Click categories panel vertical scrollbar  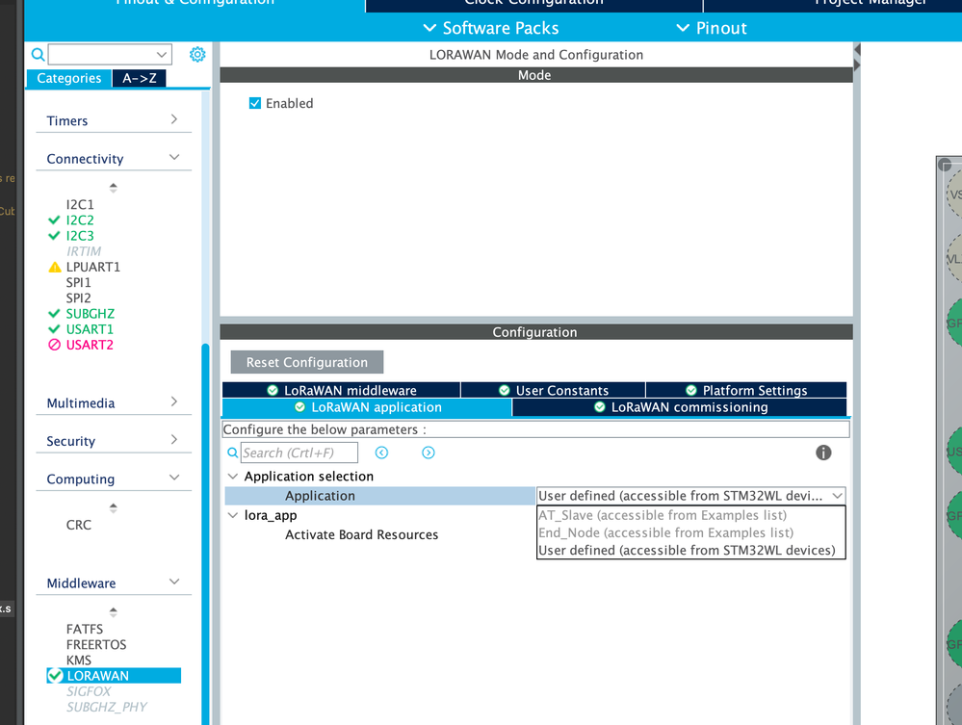pyautogui.click(x=205, y=533)
